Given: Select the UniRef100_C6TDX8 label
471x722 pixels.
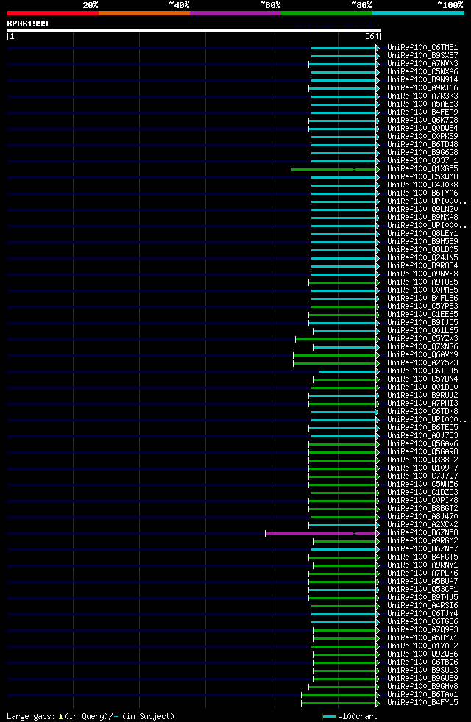Looking at the screenshot, I should pyautogui.click(x=422, y=412).
